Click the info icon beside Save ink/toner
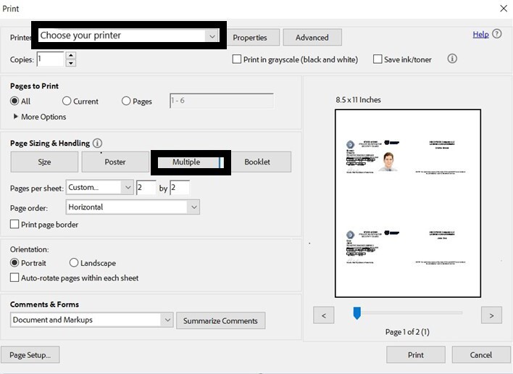Screen dimensions: 513x374 (452, 59)
